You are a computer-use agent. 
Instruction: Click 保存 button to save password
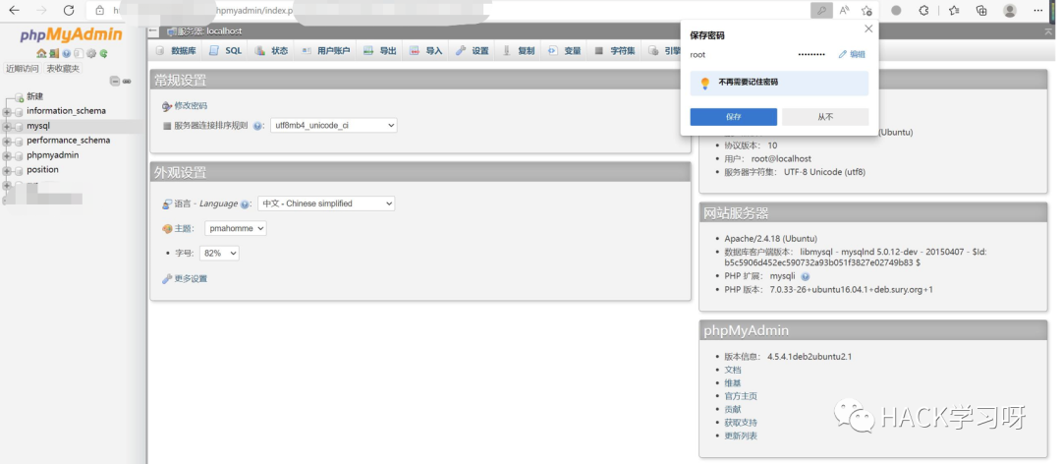pos(734,117)
